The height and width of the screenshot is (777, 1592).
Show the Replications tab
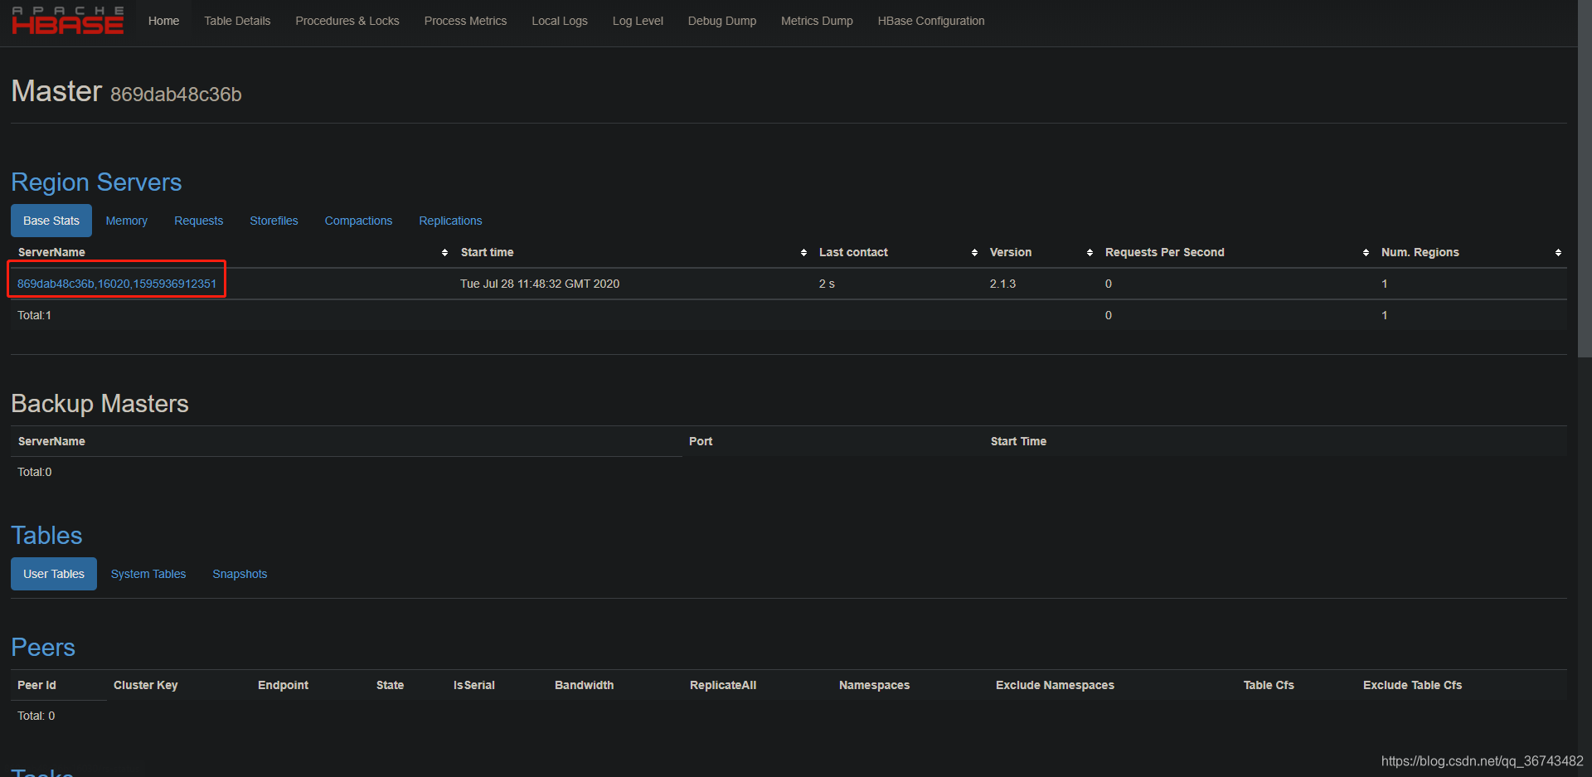pyautogui.click(x=450, y=221)
